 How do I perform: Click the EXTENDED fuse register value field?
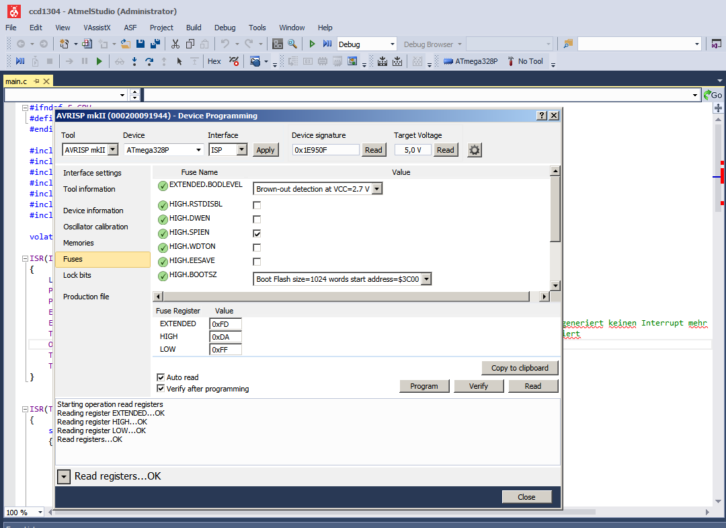[225, 324]
